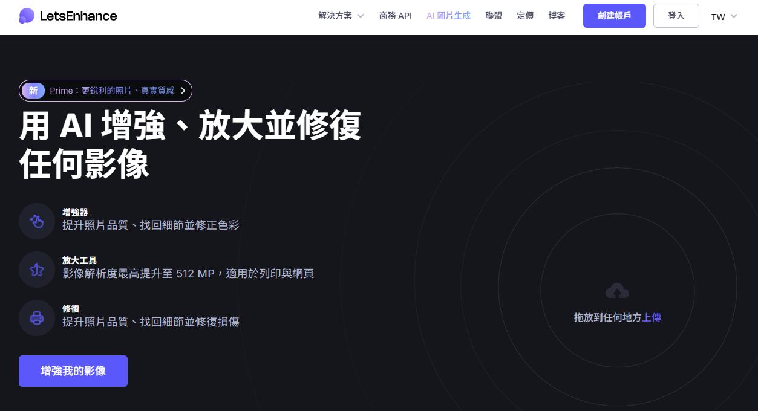The width and height of the screenshot is (758, 411).
Task: Open the Prime 更銳利的照片 announcement
Action: tap(106, 91)
